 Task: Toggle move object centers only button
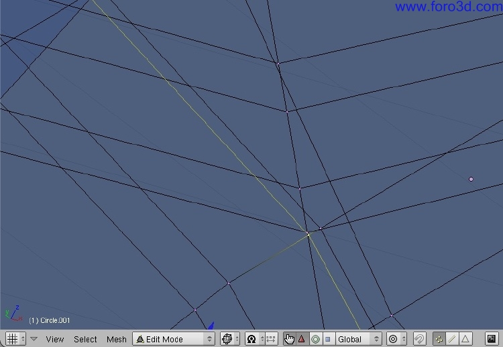pos(271,339)
